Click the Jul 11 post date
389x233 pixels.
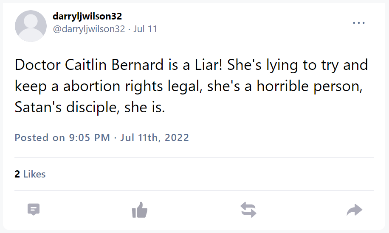(x=145, y=29)
